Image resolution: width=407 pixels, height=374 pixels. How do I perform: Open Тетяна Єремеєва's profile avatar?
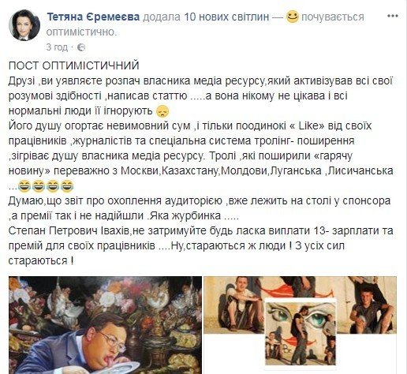tap(24, 25)
